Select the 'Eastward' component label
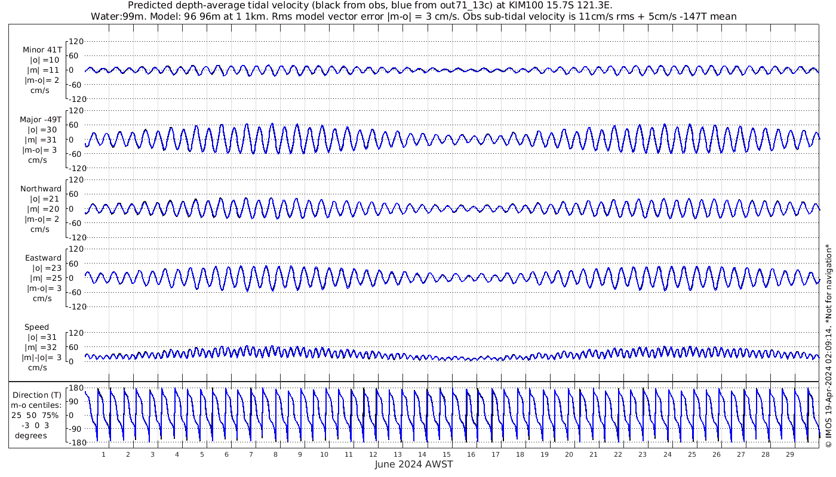 43,258
